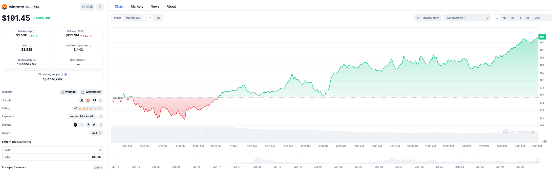Open the Compare with dropdown

click(467, 18)
